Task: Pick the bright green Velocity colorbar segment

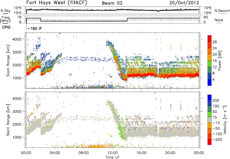Action: coord(210,114)
